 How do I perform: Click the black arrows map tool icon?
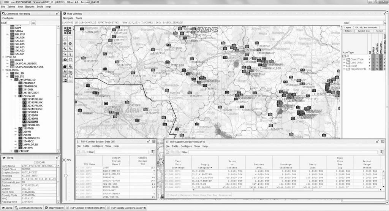point(65,80)
